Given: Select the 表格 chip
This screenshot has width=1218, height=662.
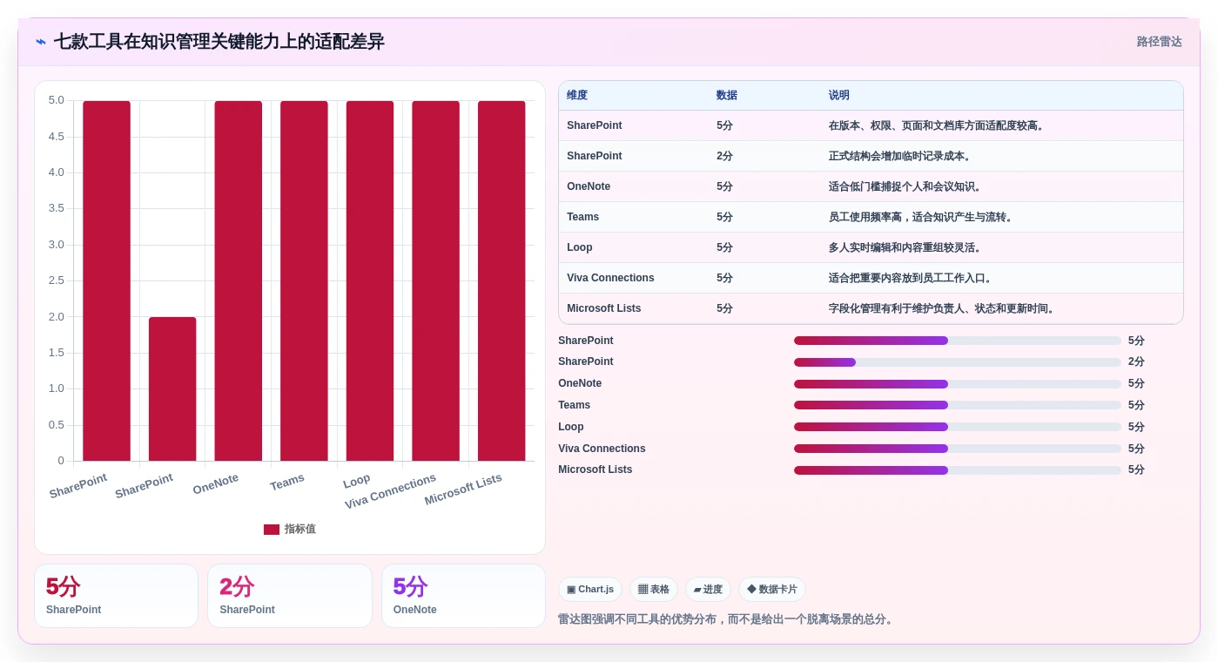Looking at the screenshot, I should tap(654, 590).
